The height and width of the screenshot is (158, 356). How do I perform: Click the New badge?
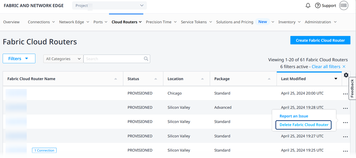pos(263,22)
